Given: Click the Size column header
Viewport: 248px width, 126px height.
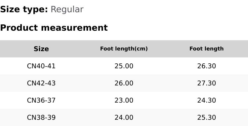Looking at the screenshot, I should point(41,49).
